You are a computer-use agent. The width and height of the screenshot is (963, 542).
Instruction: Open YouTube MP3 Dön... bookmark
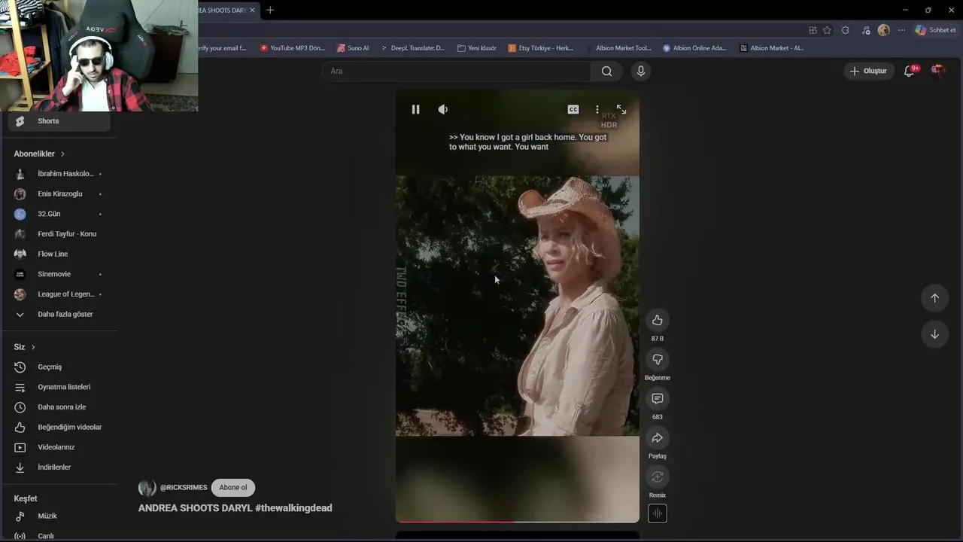pyautogui.click(x=292, y=48)
